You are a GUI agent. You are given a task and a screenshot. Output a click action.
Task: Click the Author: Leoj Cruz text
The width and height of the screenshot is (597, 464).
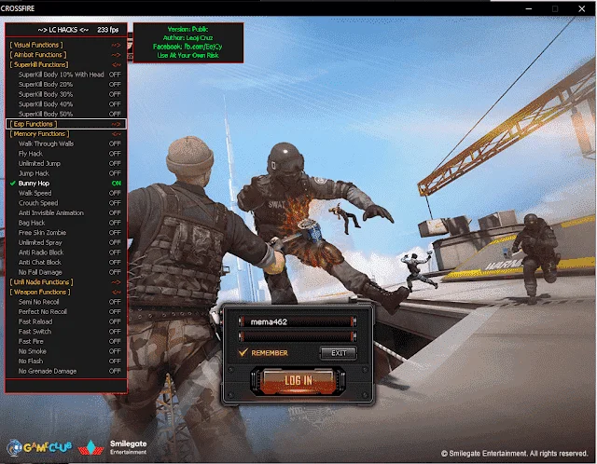(x=188, y=37)
